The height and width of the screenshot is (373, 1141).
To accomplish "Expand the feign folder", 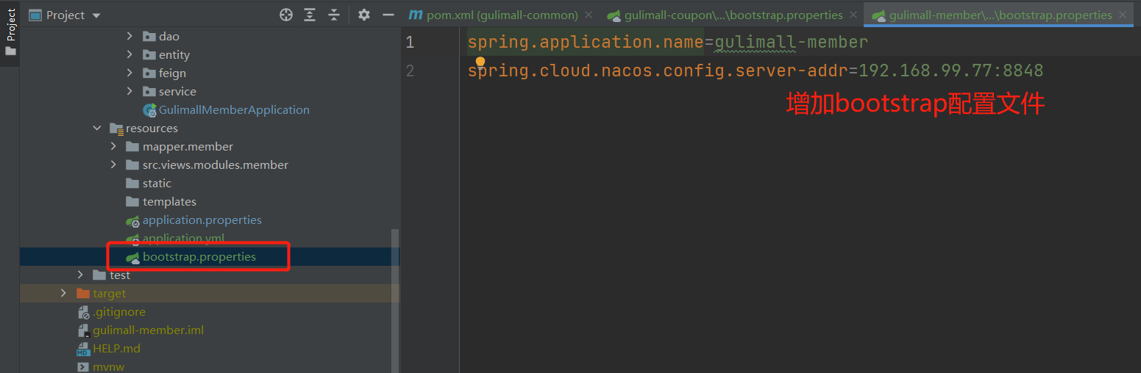I will (x=129, y=73).
